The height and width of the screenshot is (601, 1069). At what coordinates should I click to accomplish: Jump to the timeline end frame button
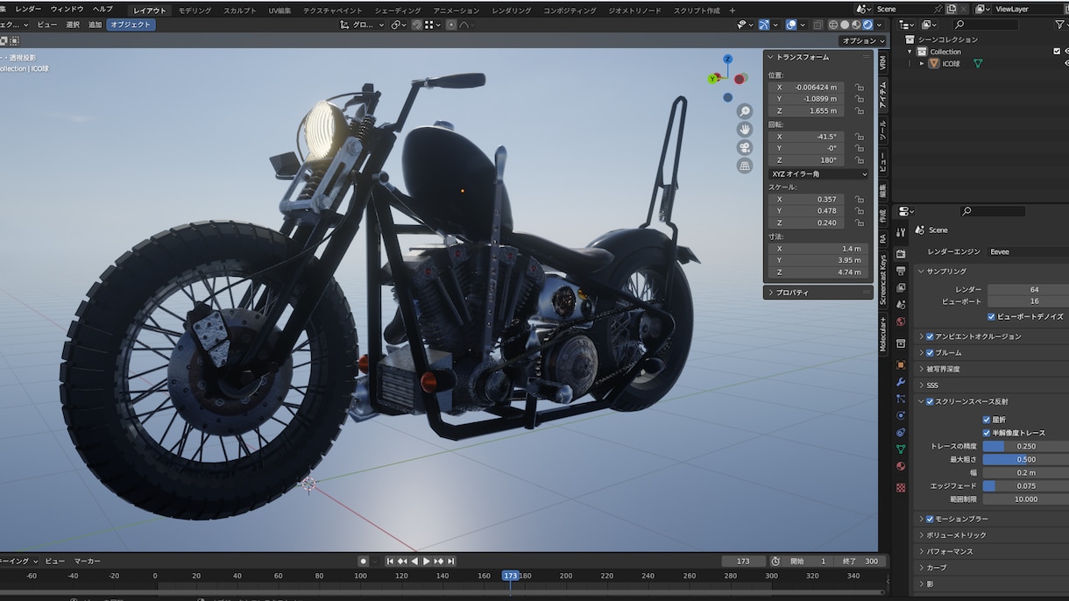(x=451, y=561)
